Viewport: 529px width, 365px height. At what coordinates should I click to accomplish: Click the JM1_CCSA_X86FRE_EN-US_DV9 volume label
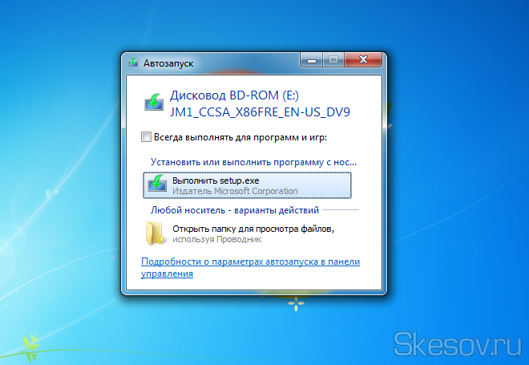tap(248, 111)
